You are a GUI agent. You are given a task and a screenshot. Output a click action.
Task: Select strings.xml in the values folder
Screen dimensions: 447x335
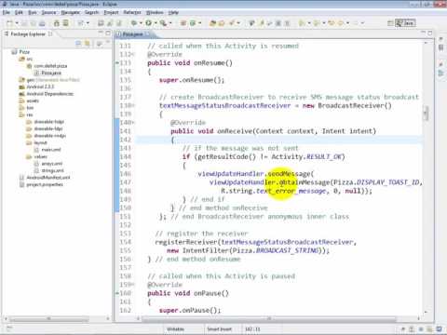pyautogui.click(x=49, y=170)
